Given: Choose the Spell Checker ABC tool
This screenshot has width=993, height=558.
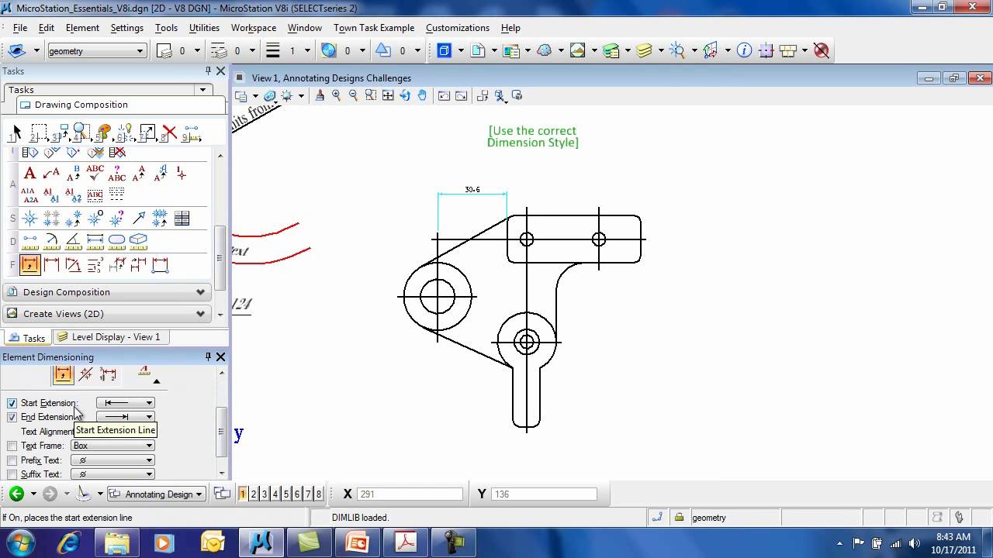Looking at the screenshot, I should coord(95,173).
